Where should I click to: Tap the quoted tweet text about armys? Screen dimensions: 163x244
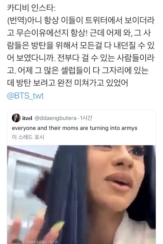click(x=75, y=128)
